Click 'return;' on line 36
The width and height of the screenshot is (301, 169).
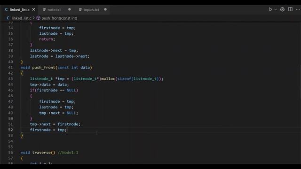pyautogui.click(x=47, y=39)
